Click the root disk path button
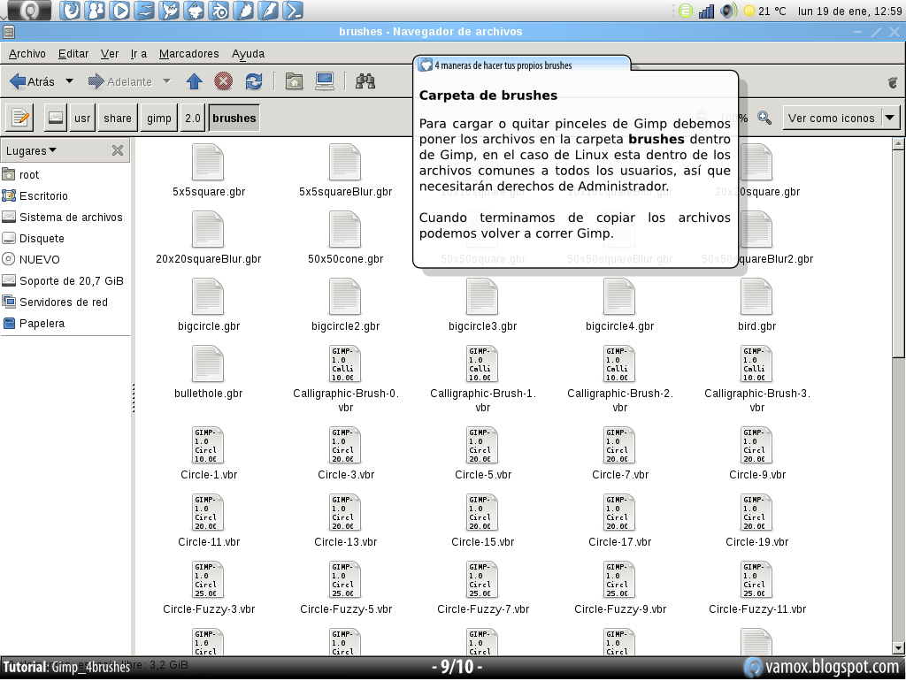Viewport: 906px width, 681px height. coord(56,118)
